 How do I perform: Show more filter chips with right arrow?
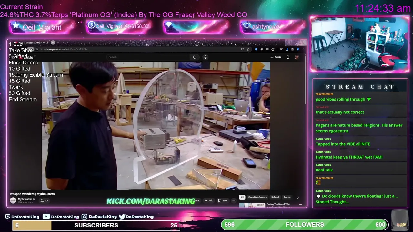point(298,197)
